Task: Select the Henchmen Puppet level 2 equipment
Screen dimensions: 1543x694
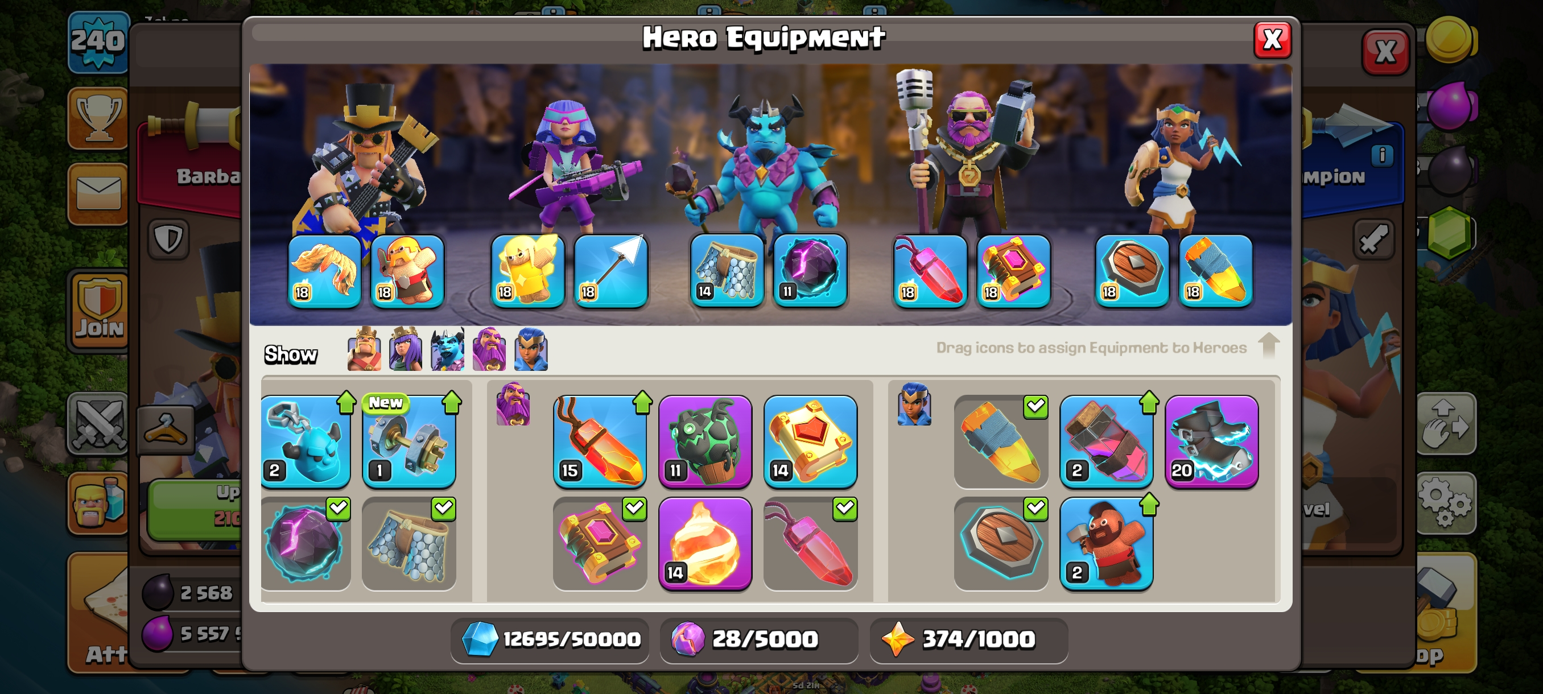Action: 306,441
